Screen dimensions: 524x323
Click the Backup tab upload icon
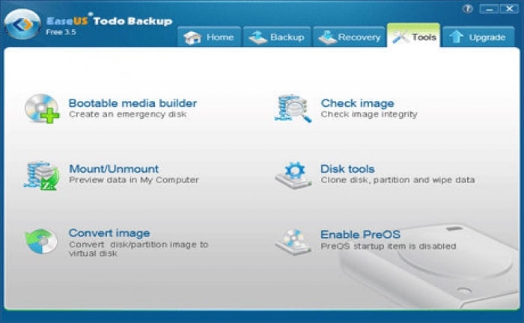click(258, 37)
